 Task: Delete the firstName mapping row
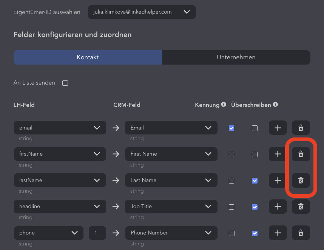coord(301,154)
